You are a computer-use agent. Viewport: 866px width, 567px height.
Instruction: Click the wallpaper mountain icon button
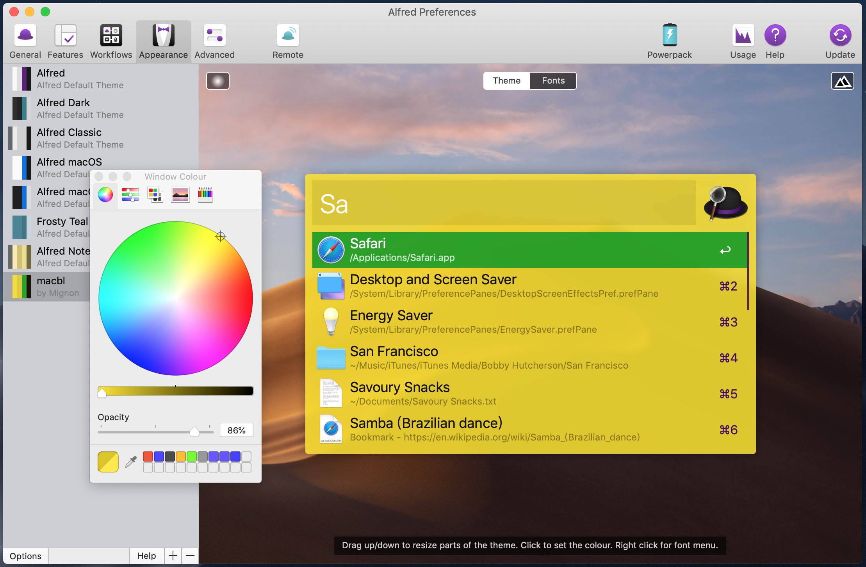point(843,81)
